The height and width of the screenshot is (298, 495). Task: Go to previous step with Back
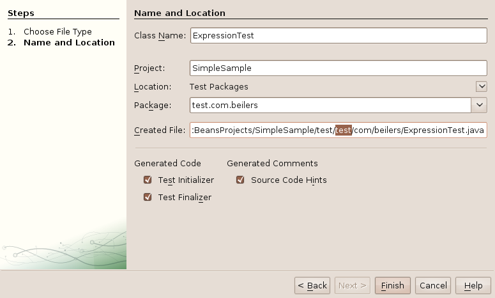click(x=312, y=285)
